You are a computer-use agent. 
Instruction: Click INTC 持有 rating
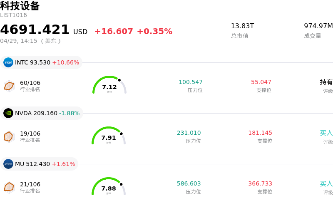326,82
